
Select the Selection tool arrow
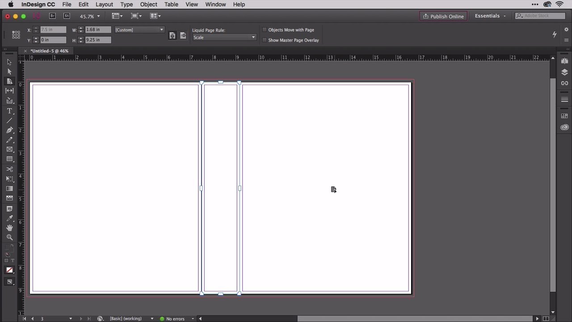pos(9,62)
